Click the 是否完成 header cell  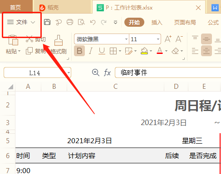tap(203, 156)
